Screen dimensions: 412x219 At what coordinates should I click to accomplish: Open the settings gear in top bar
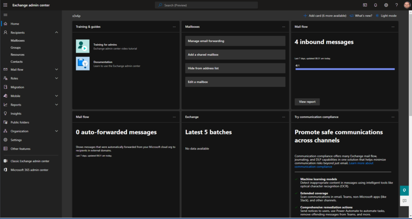pos(386,5)
